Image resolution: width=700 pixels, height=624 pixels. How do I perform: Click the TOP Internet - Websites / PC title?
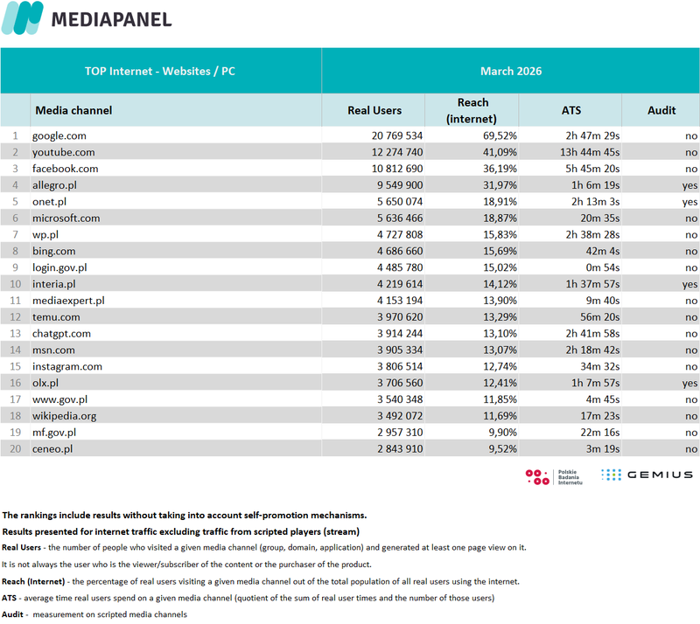click(x=160, y=71)
